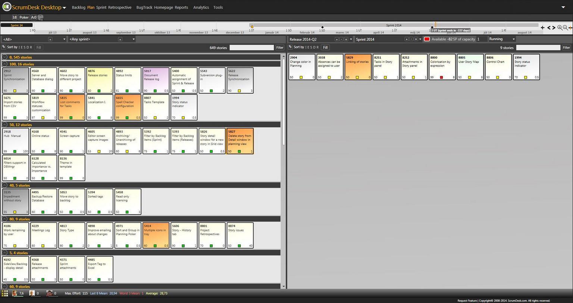Viewport: 573px width, 303px height.
Task: Move timeline to next period
Action: [x=554, y=28]
